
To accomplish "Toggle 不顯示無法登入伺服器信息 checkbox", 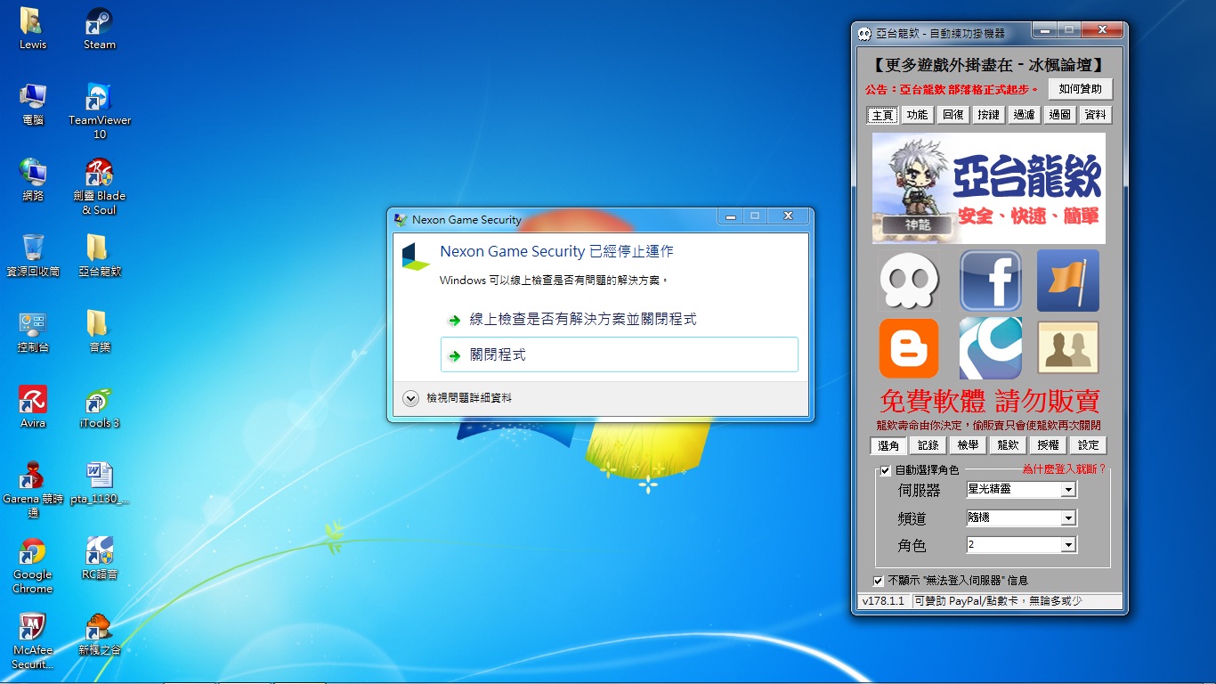I will pyautogui.click(x=879, y=581).
